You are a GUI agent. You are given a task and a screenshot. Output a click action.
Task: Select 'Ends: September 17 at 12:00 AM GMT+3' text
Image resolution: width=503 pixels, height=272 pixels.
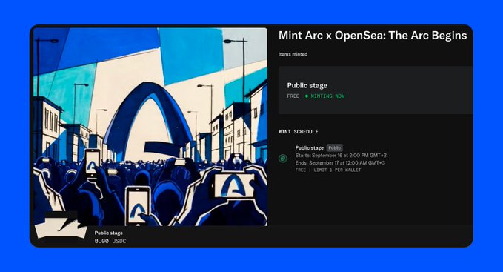340,162
